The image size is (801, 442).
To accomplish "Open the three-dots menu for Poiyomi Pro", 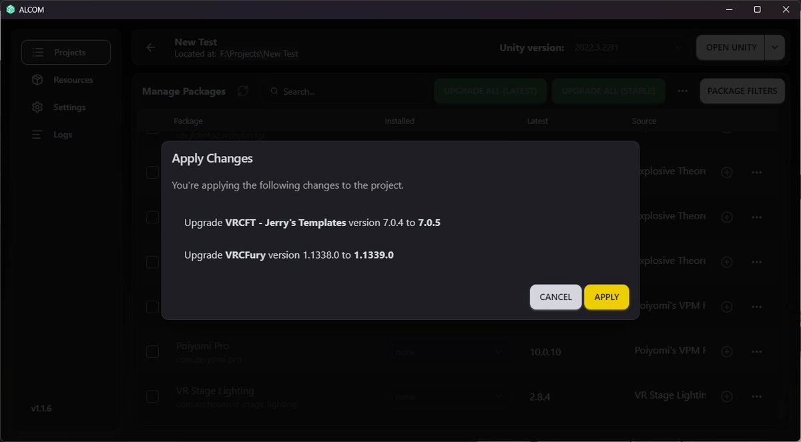I will 756,351.
